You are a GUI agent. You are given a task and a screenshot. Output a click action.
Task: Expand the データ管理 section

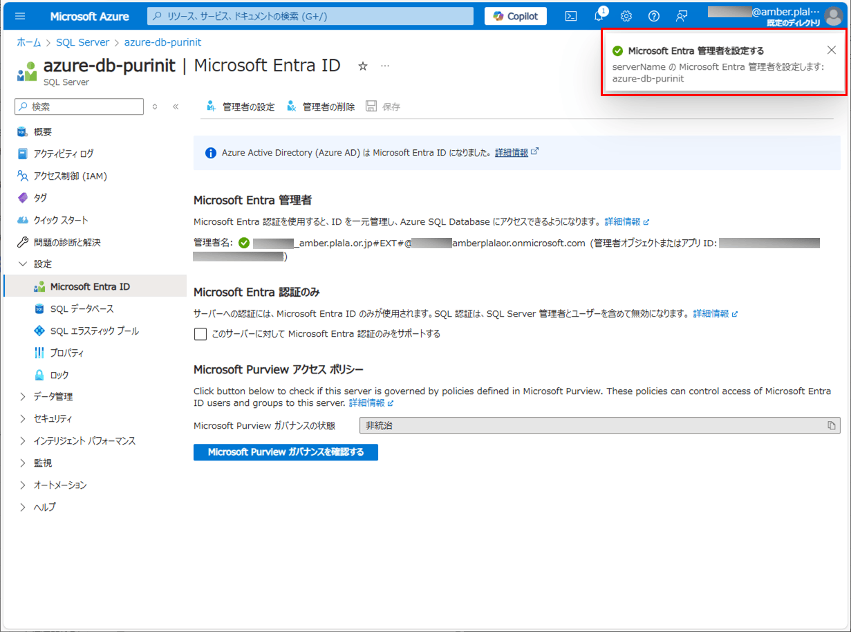[24, 397]
